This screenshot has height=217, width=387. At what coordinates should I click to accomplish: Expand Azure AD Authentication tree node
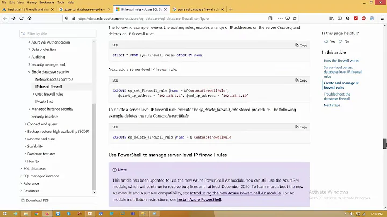pyautogui.click(x=30, y=42)
